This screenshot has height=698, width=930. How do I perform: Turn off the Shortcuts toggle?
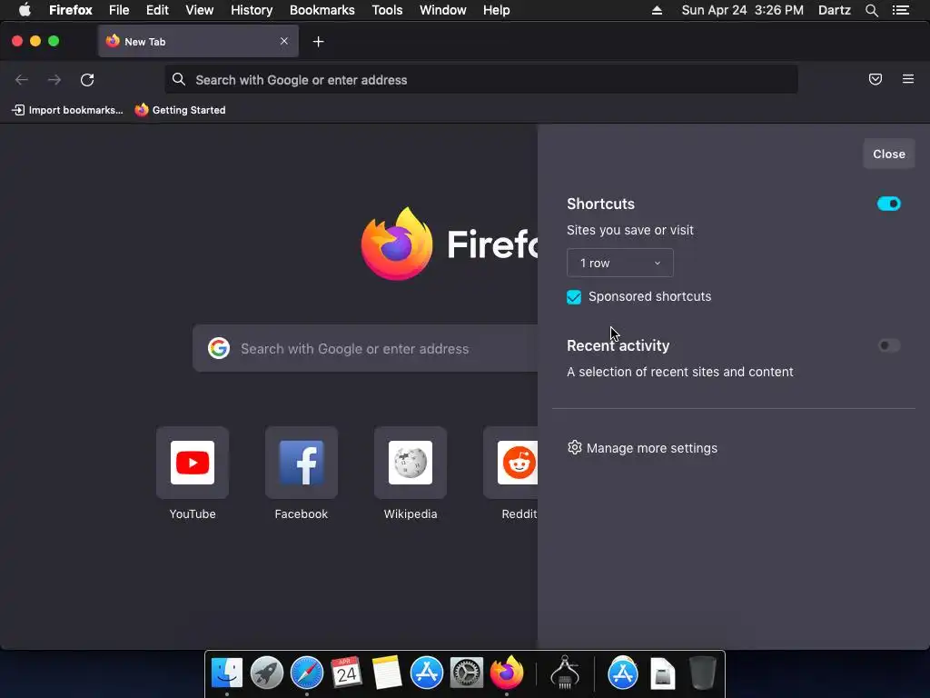pos(888,204)
